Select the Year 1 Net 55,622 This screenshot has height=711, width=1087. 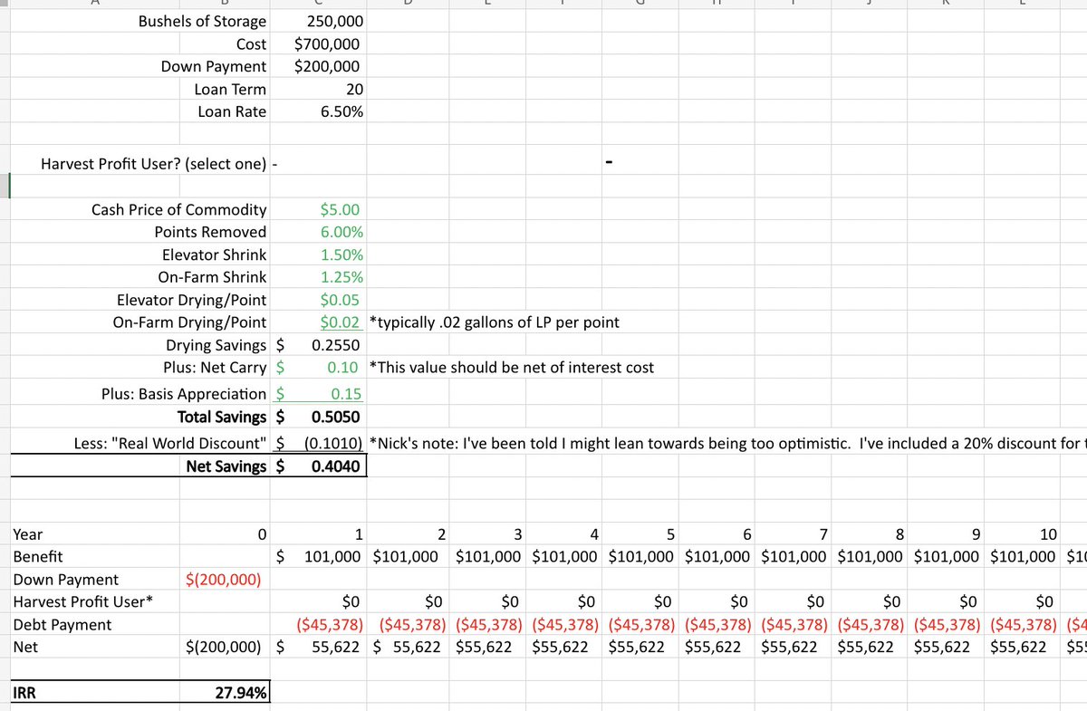[338, 646]
